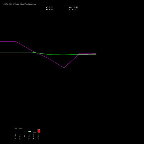This screenshot has width=144, height=144.
Task: Select the green candle above 26 Nov
Action: click(34, 132)
